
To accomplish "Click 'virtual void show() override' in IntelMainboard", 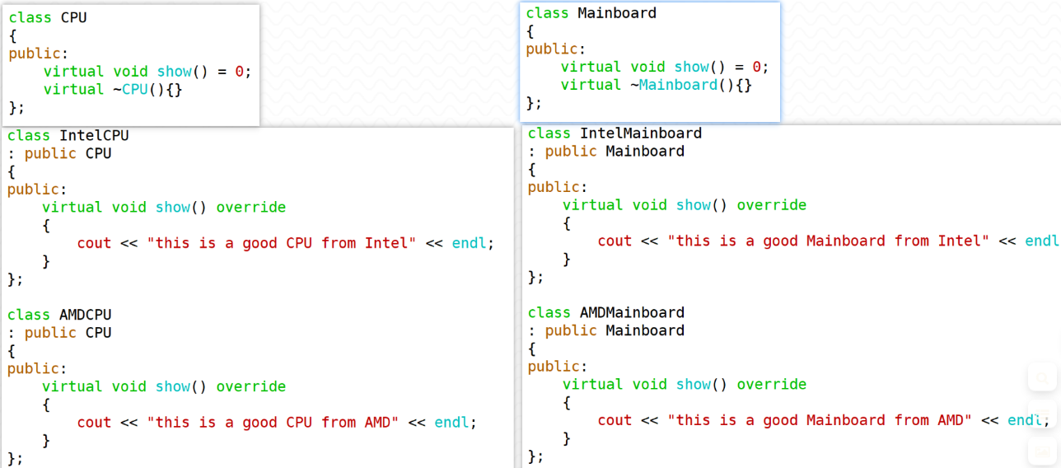I will 685,205.
